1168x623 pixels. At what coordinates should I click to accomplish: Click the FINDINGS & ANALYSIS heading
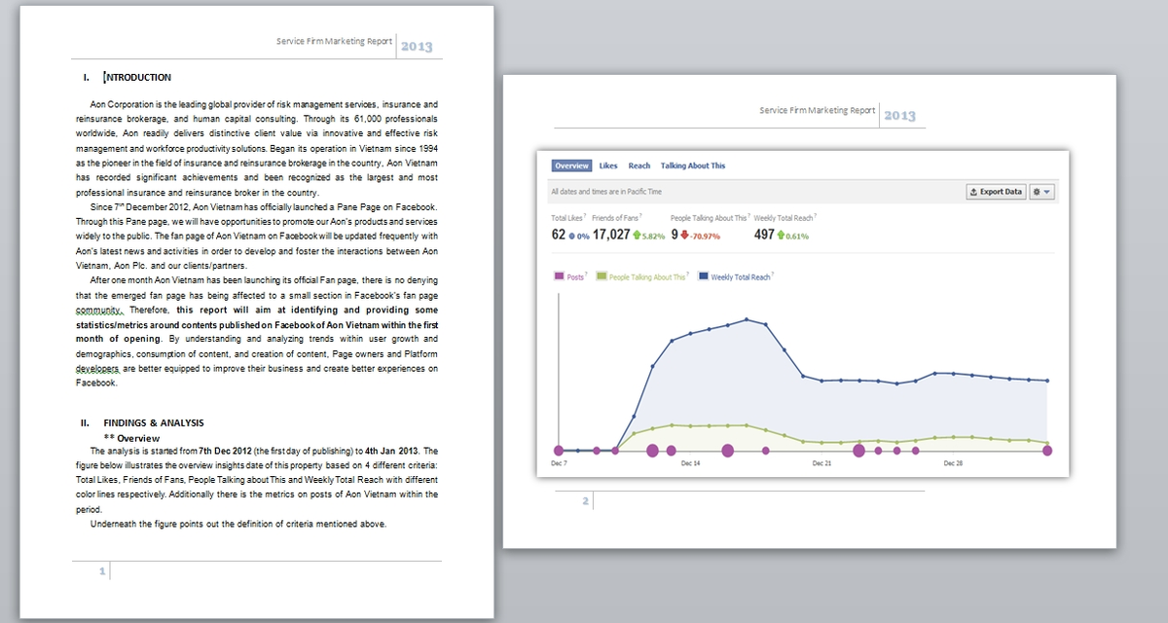click(x=154, y=422)
